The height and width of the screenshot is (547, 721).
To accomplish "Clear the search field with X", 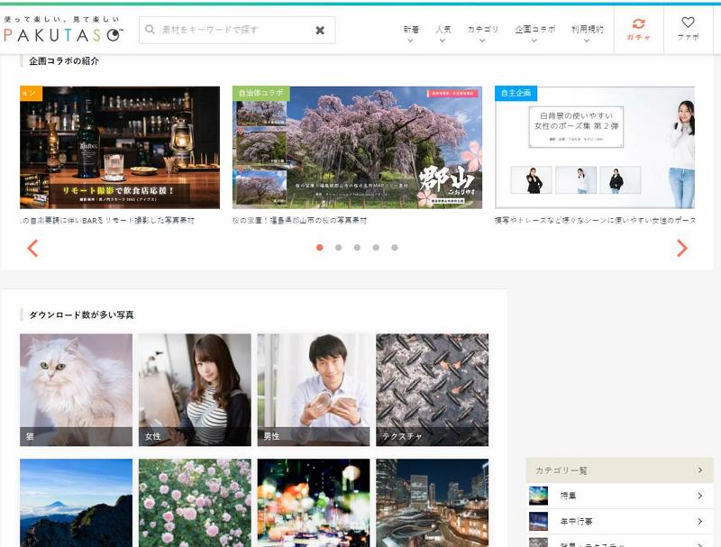I will [320, 31].
